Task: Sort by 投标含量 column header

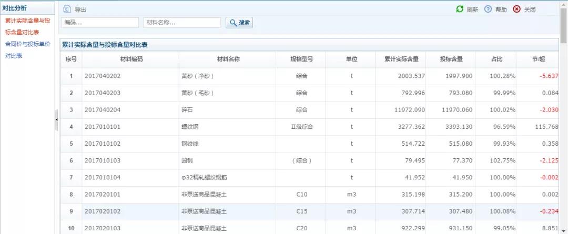Action: [451, 59]
